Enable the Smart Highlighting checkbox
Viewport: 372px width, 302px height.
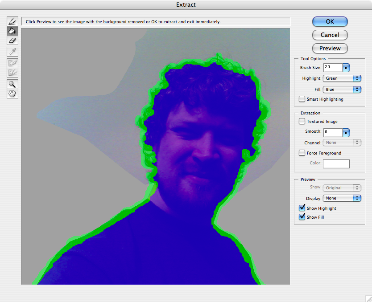coord(302,99)
